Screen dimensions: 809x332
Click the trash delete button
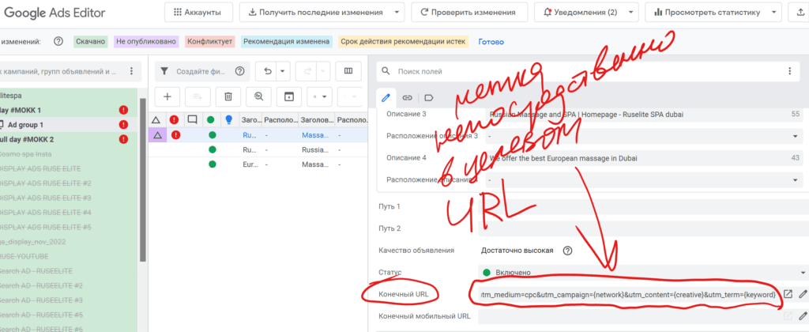coord(228,96)
